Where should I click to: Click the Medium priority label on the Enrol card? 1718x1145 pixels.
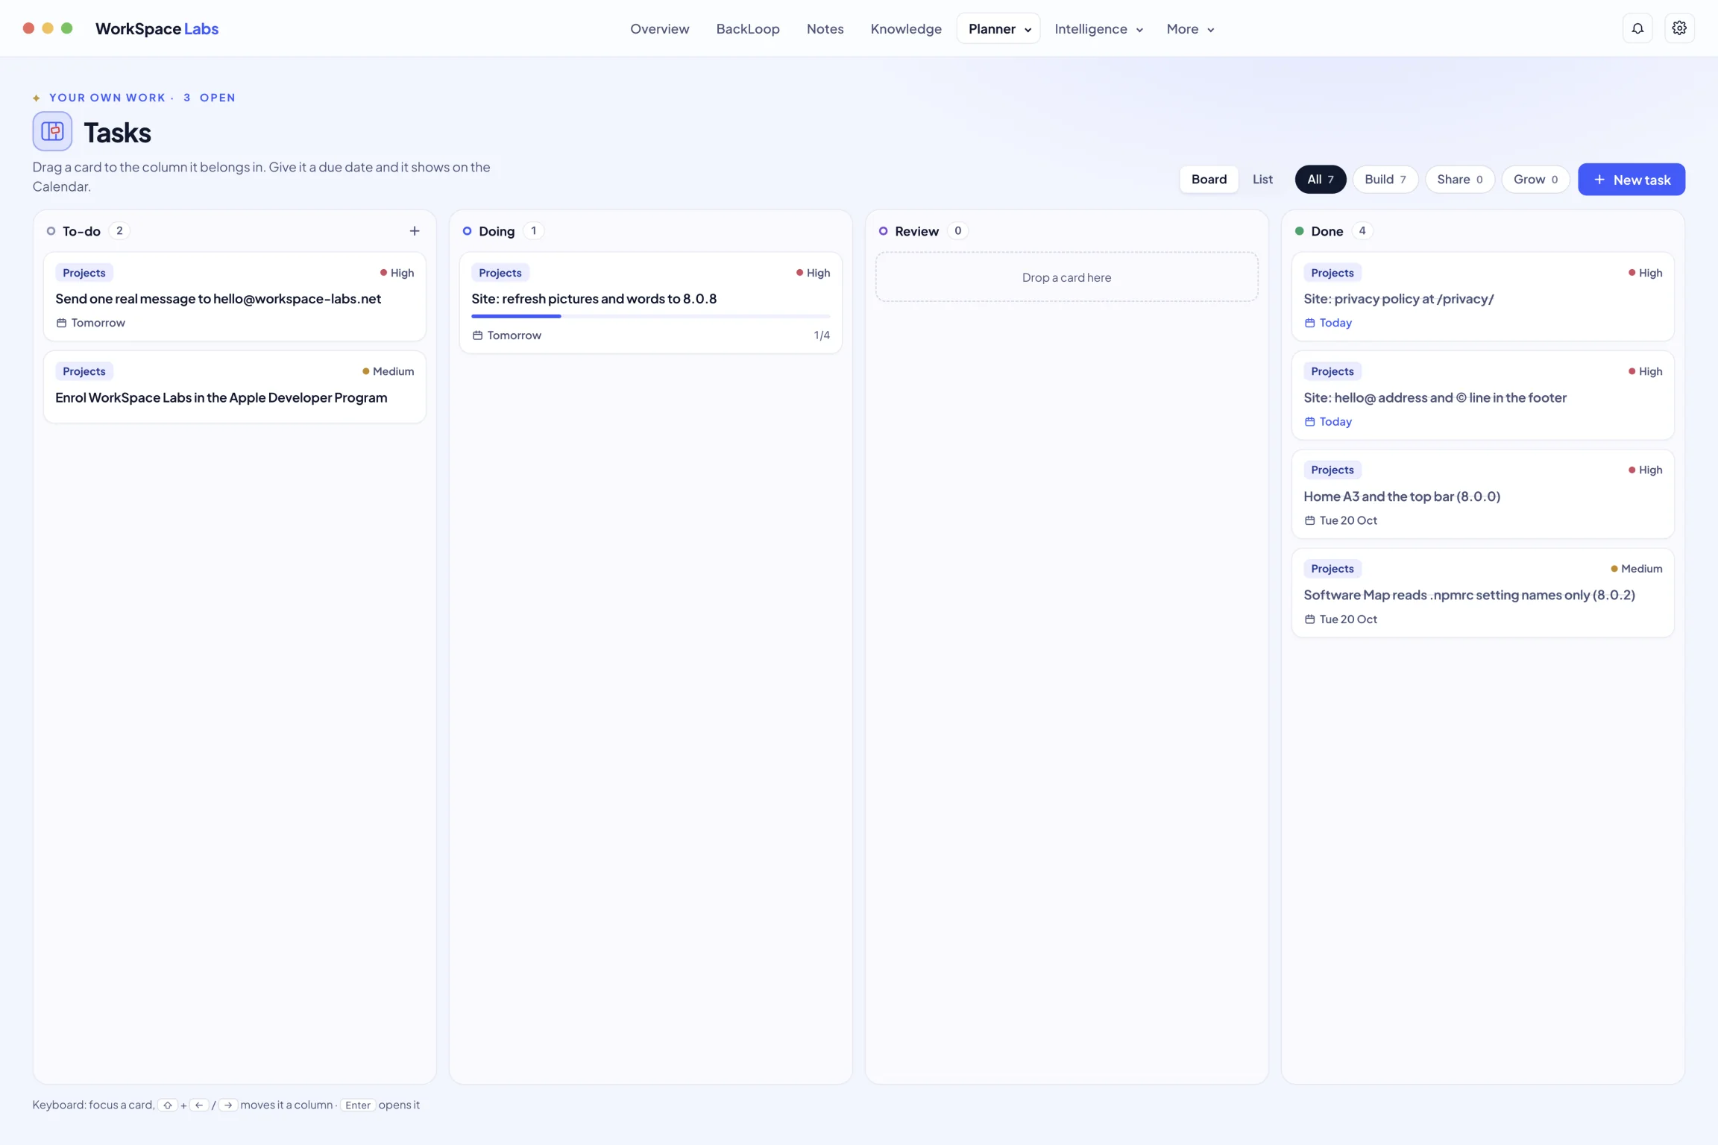pyautogui.click(x=388, y=371)
